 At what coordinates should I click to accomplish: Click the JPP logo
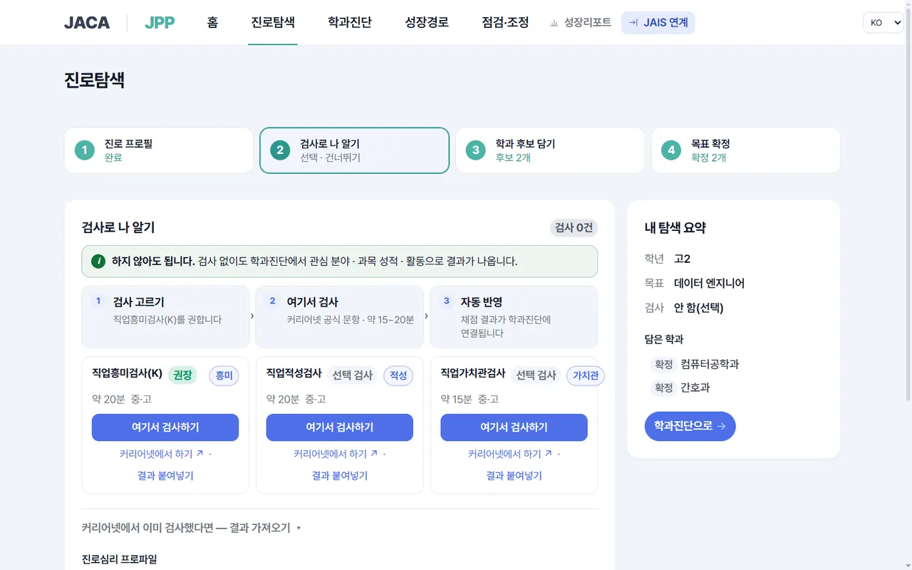160,23
